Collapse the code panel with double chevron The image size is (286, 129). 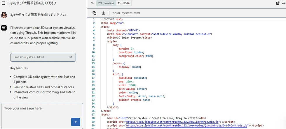click(x=92, y=3)
